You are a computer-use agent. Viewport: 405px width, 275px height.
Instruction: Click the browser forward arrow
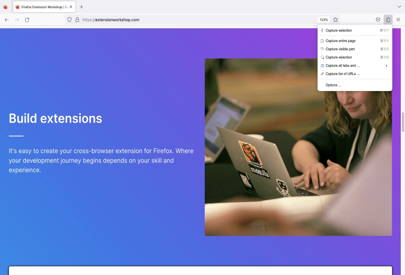[17, 19]
